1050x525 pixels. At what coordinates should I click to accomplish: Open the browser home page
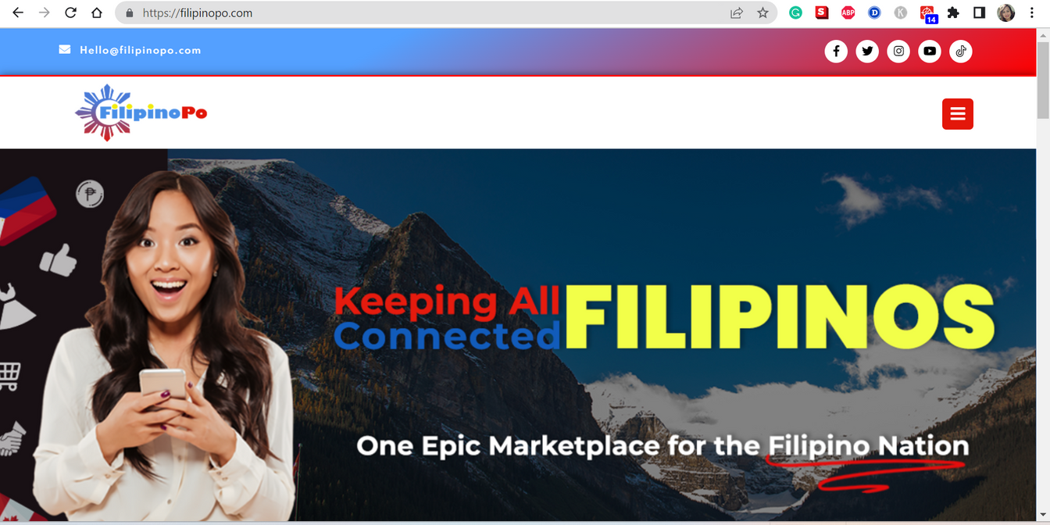[97, 12]
